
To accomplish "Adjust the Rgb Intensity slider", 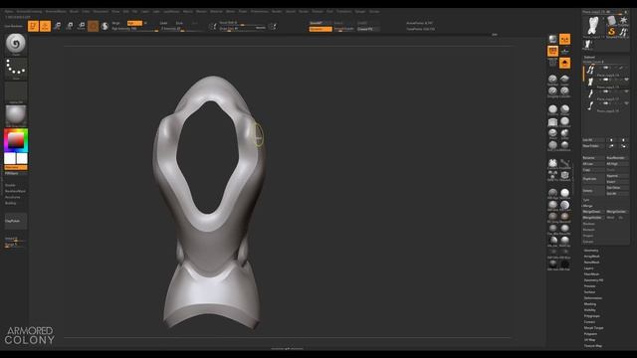I will pyautogui.click(x=134, y=29).
